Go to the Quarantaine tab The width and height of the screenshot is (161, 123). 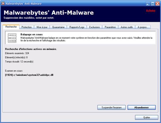point(58,27)
